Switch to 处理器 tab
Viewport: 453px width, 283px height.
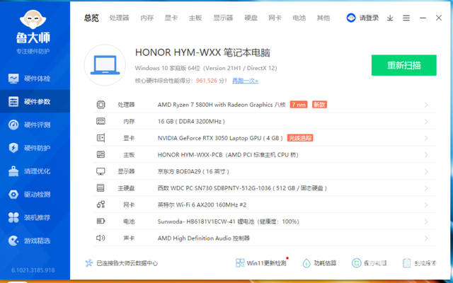coord(119,18)
